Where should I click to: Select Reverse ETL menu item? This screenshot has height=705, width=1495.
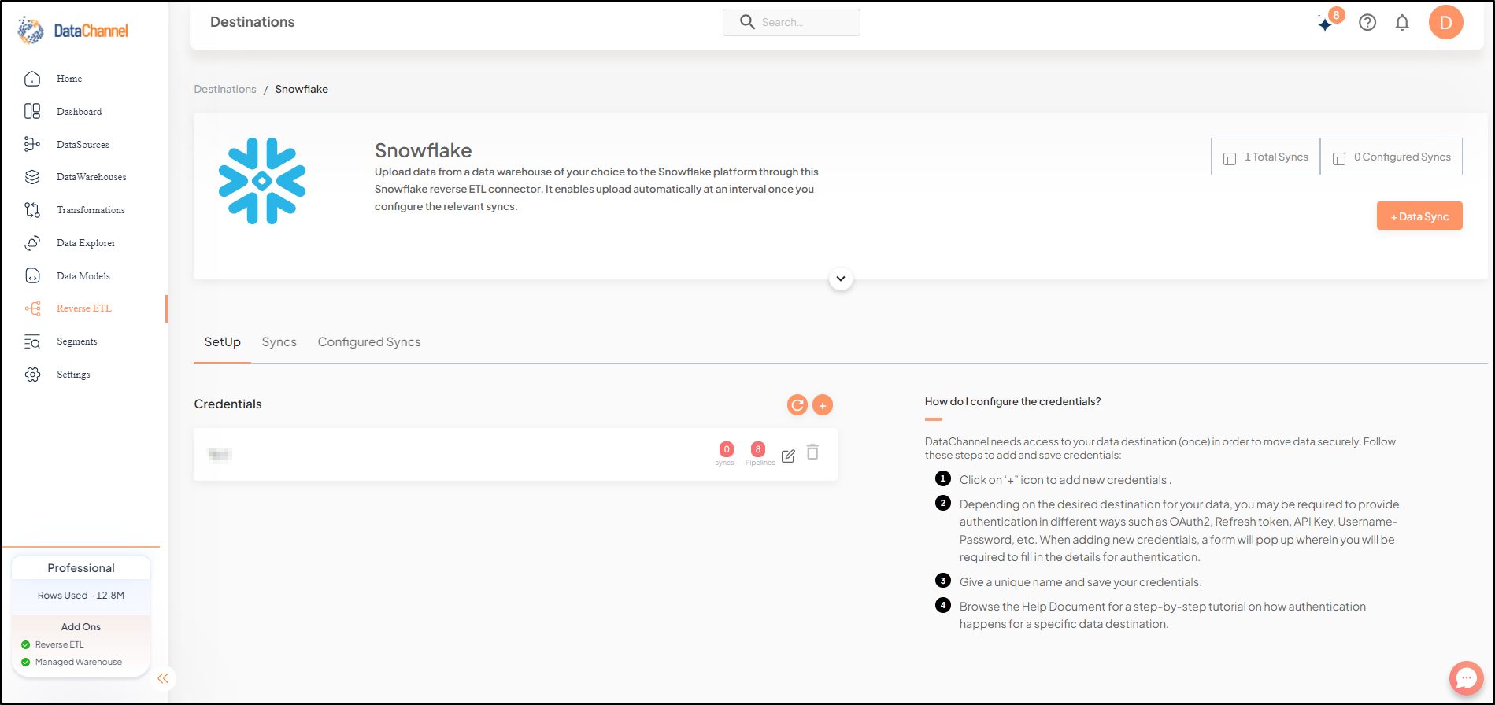coord(84,308)
